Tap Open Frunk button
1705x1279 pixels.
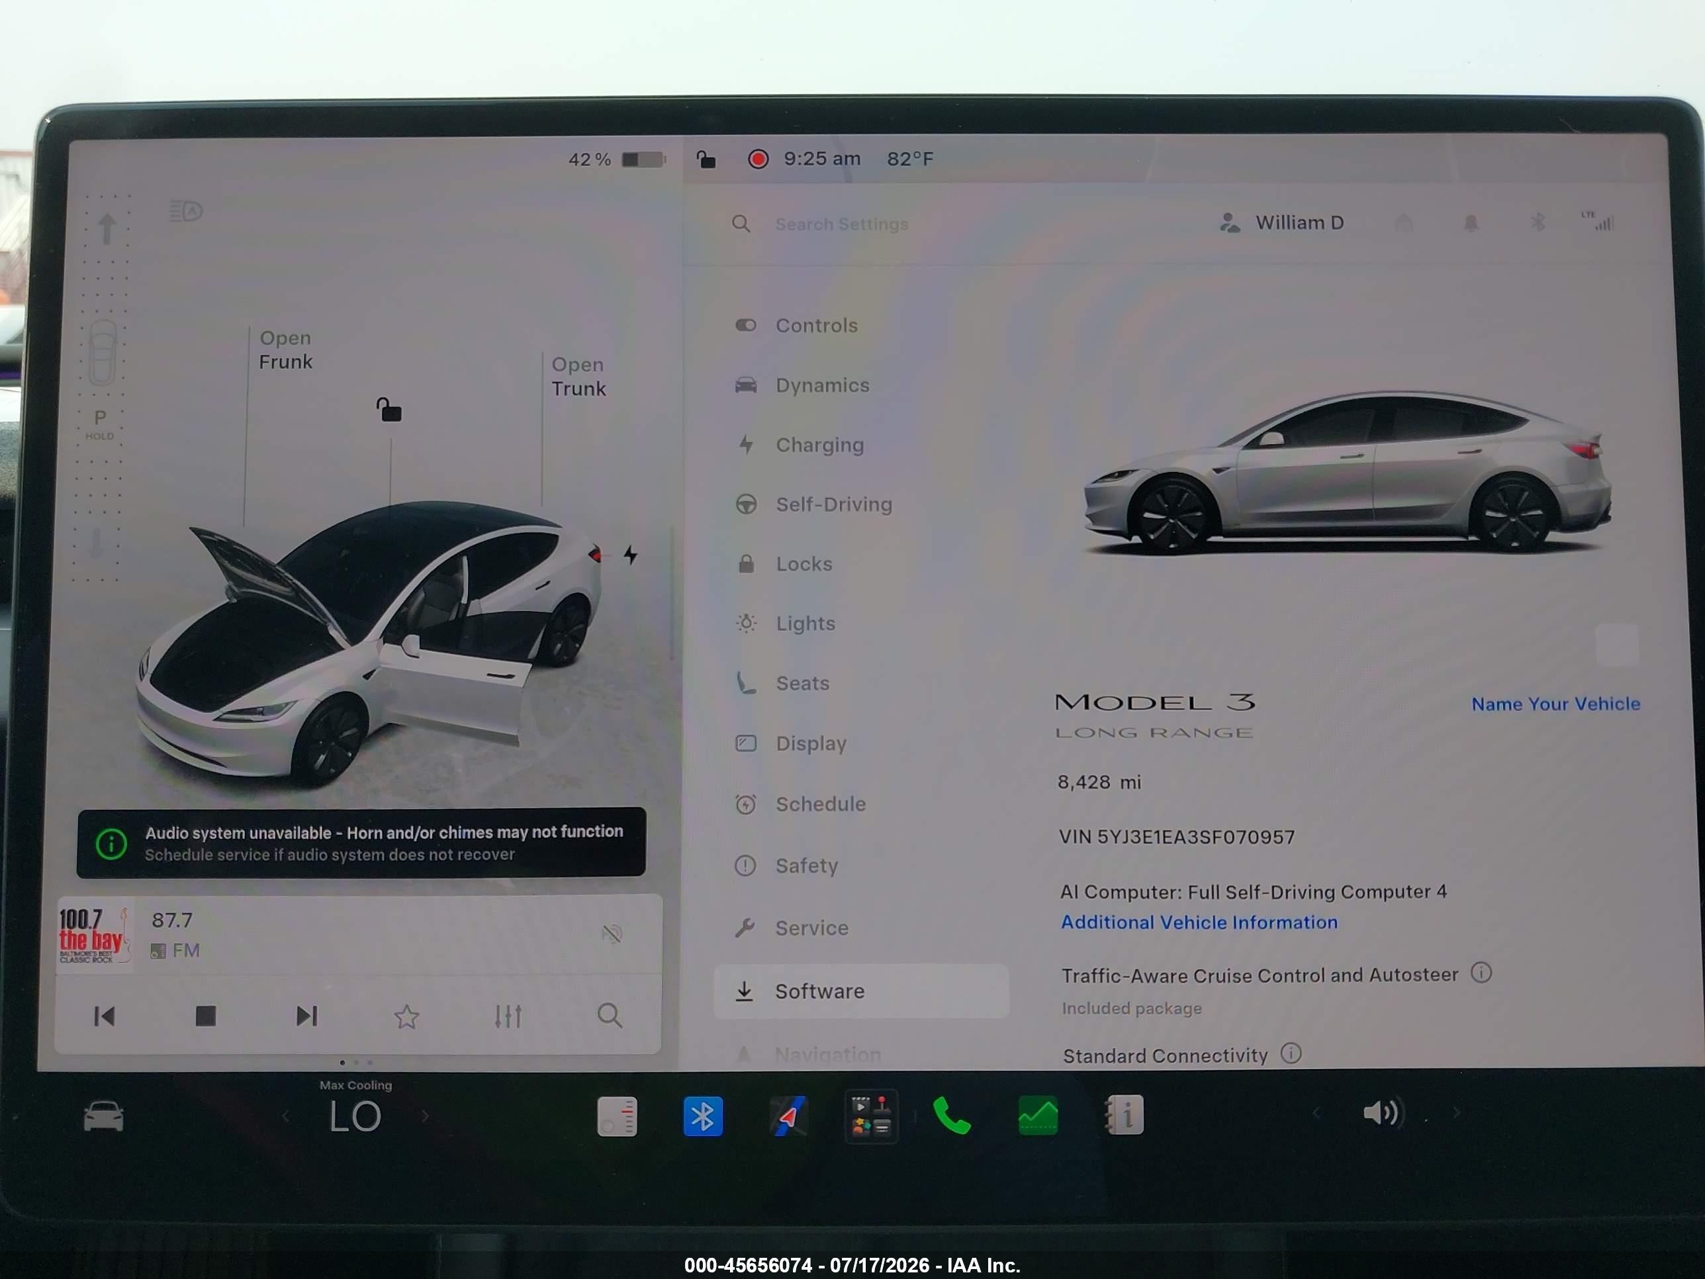(x=286, y=350)
